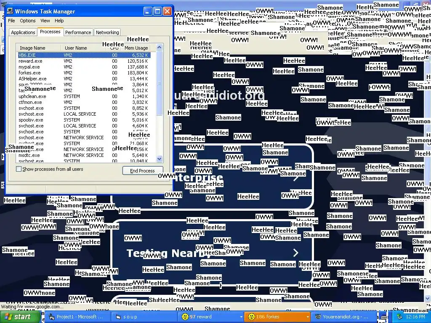Click the 137,688 K memory value
This screenshot has height=323, width=431.
tap(138, 67)
